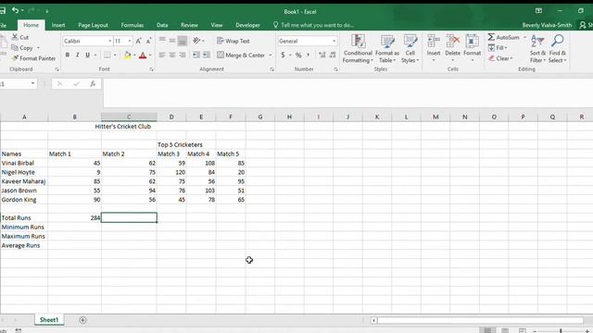Click the Copy icon

tap(15, 48)
